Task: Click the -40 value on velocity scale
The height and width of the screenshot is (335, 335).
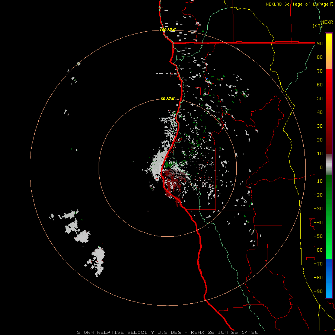Action: 318,223
